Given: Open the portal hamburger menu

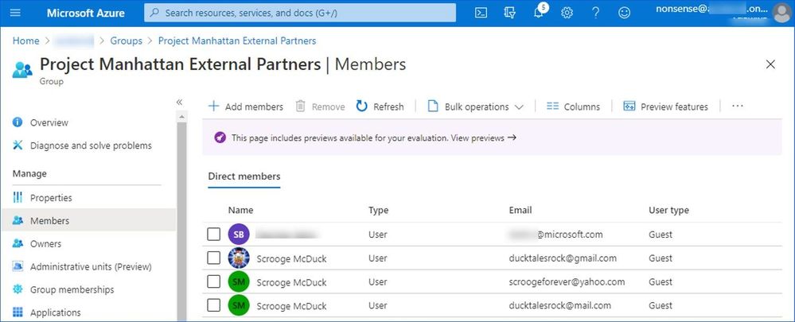Looking at the screenshot, I should coord(15,14).
